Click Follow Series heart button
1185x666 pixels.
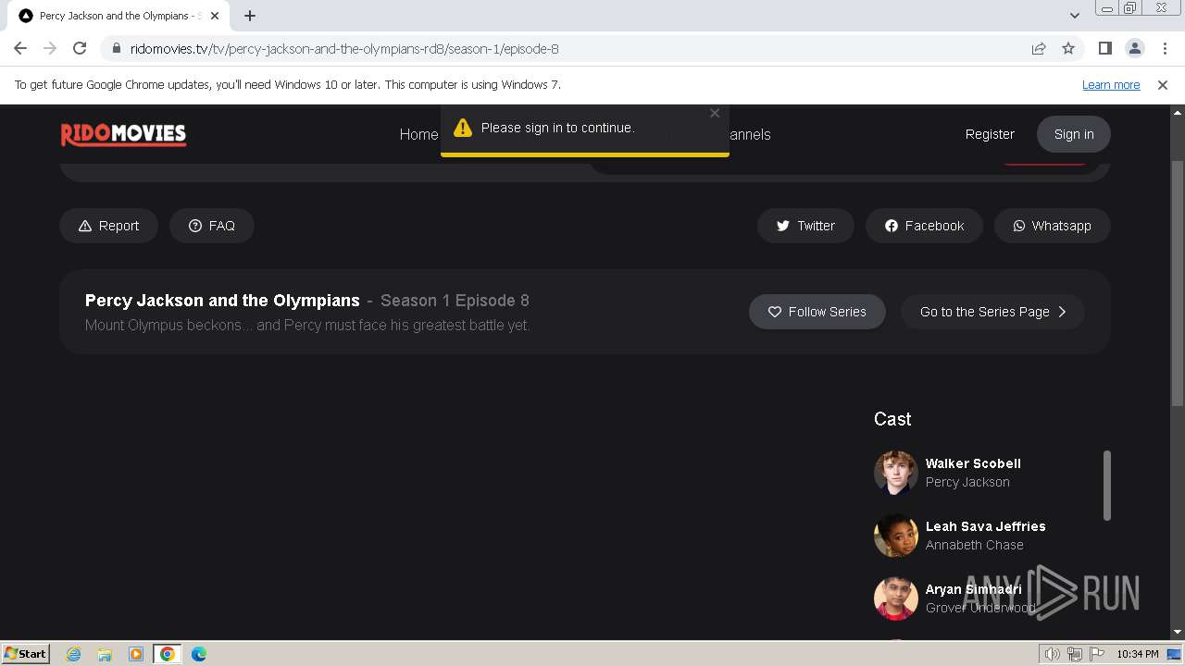817,312
